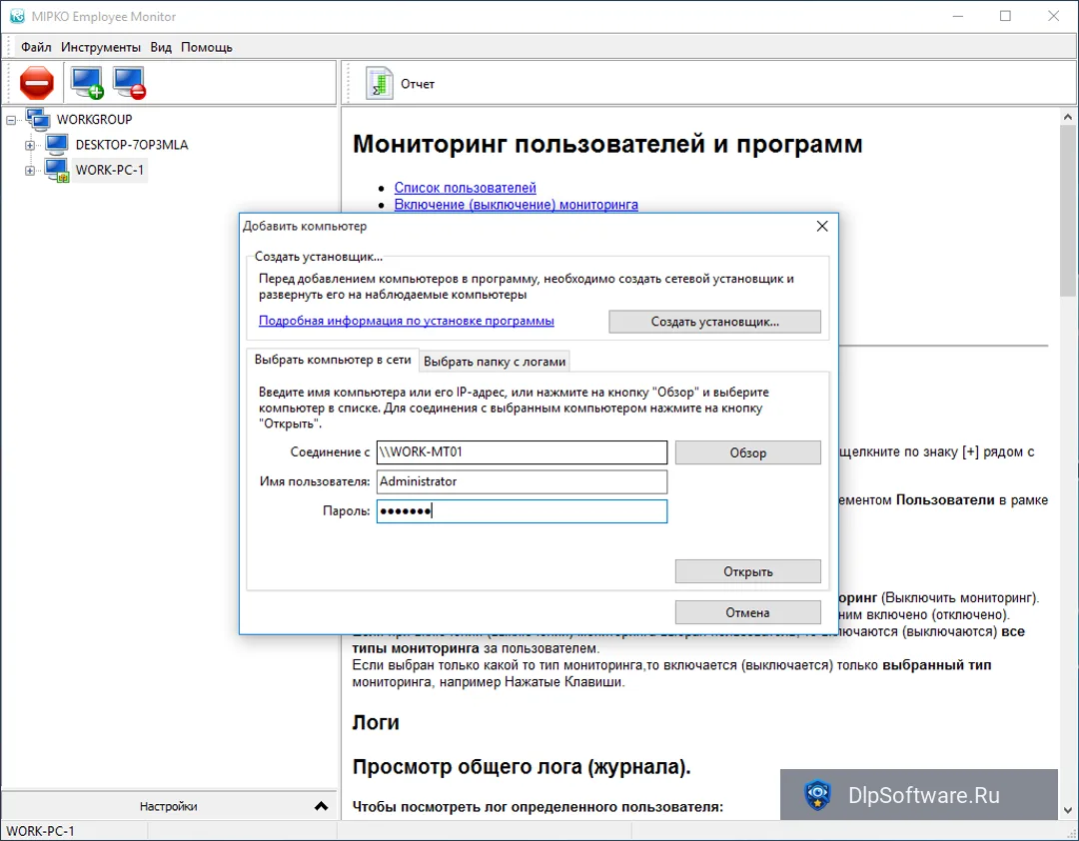
Task: Click the help pane scrollbar down arrow
Action: tap(1067, 811)
